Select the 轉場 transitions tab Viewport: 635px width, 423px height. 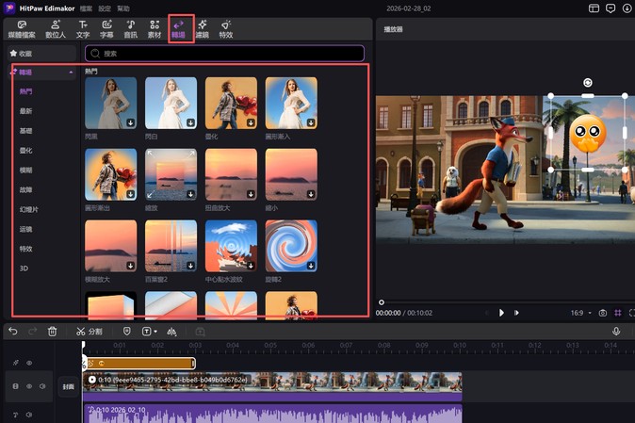click(x=179, y=29)
